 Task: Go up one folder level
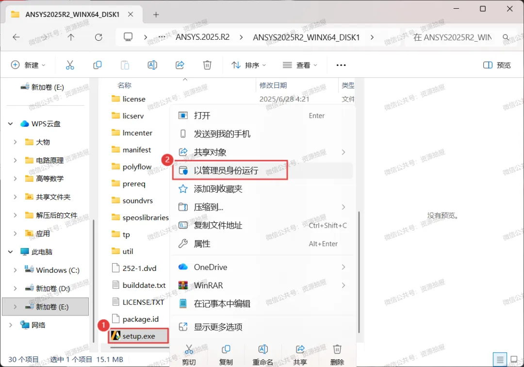pos(71,37)
